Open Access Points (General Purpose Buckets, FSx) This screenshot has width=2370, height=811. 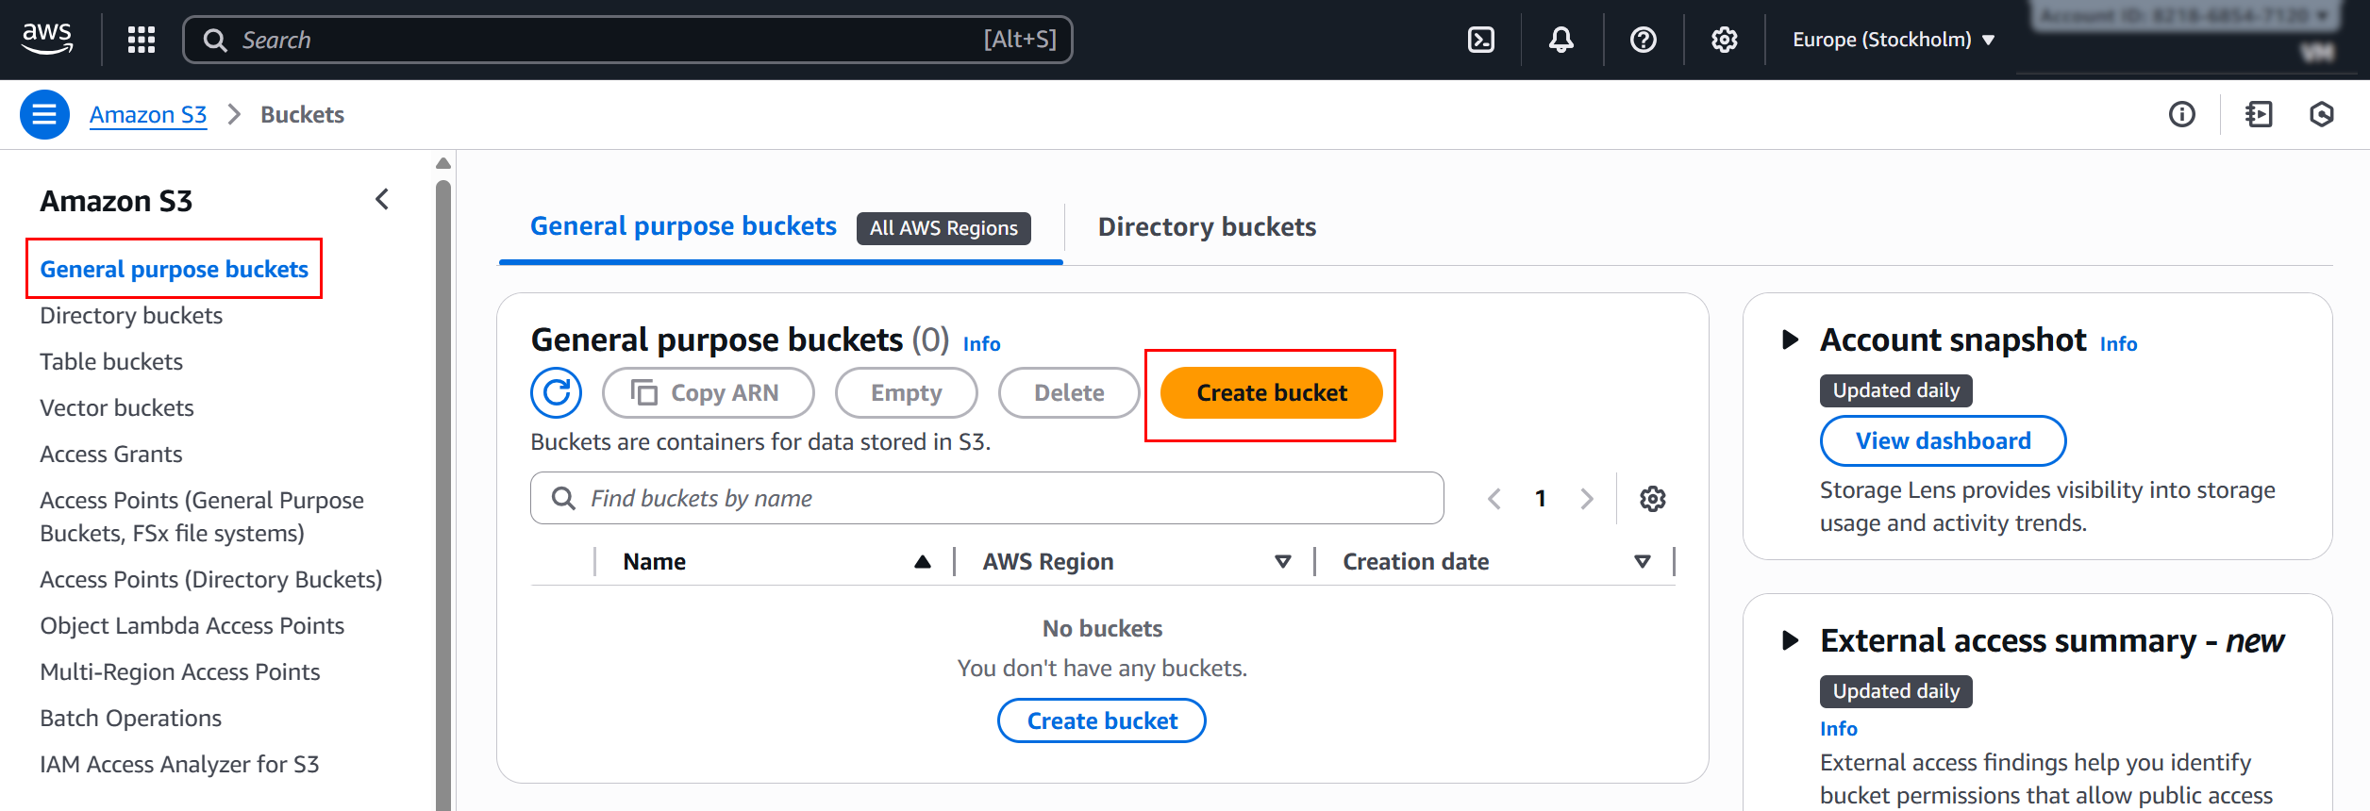tap(202, 517)
